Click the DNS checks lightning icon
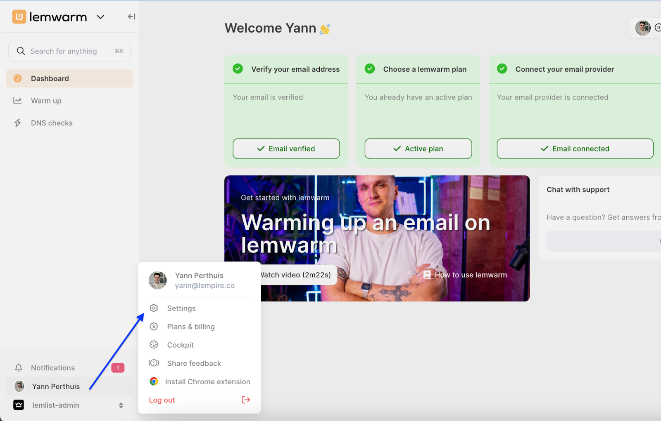Image resolution: width=661 pixels, height=421 pixels. coord(18,123)
